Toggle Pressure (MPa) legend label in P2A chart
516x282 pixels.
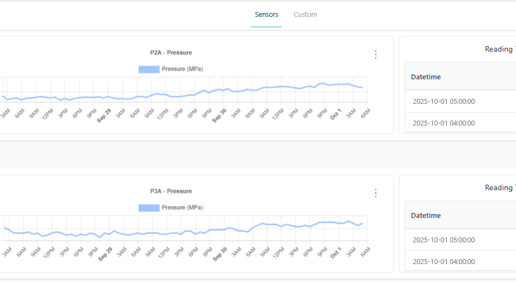click(x=183, y=69)
